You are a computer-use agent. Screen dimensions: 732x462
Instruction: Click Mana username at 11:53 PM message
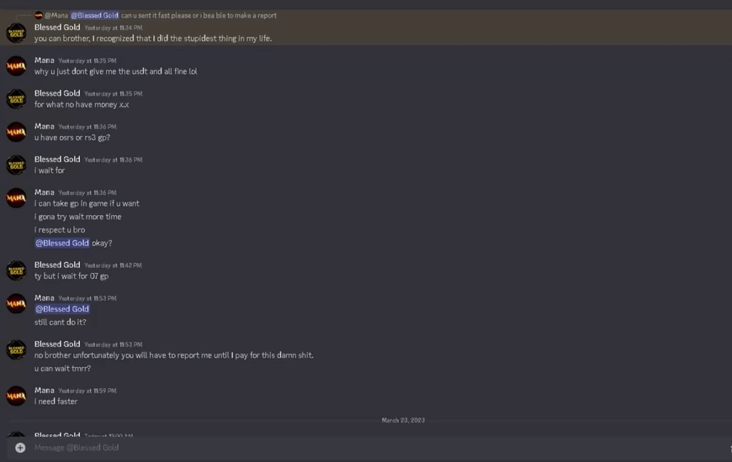[x=44, y=298]
